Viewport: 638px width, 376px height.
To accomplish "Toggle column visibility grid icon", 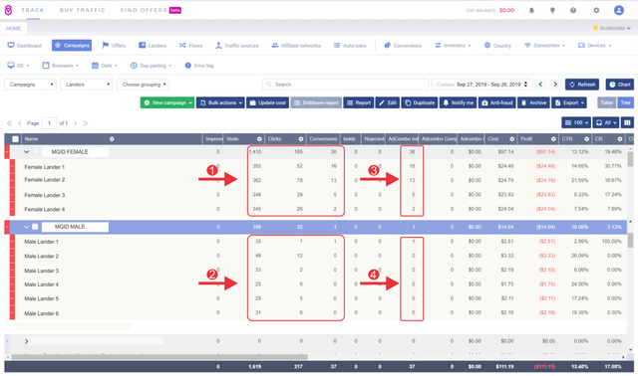I will click(x=627, y=122).
